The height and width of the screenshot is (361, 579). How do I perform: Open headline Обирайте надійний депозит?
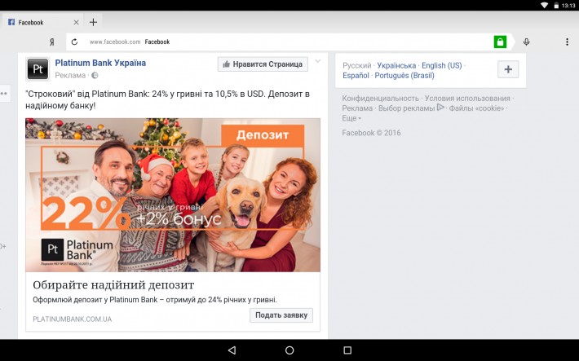tap(113, 285)
